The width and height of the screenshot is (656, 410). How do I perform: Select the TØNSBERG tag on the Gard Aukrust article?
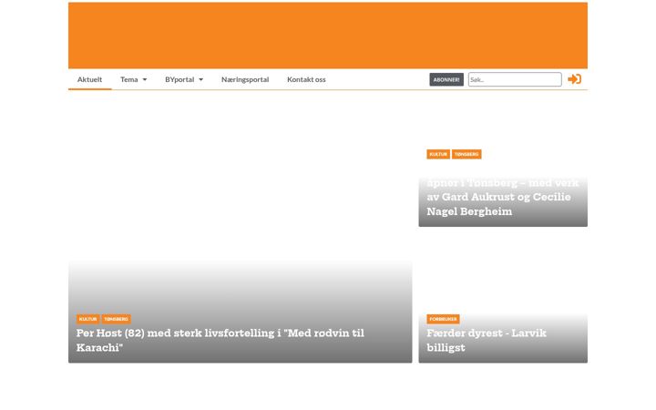pos(466,154)
